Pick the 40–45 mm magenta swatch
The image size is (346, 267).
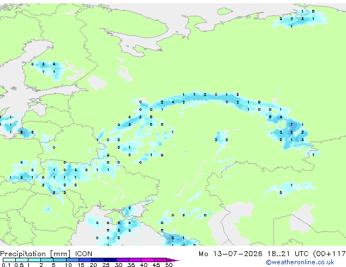(x=148, y=260)
